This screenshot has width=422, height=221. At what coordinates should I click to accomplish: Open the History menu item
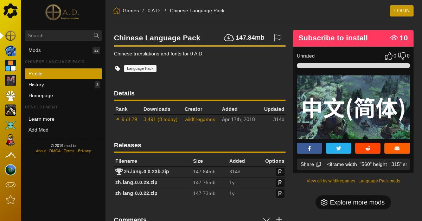[63, 85]
